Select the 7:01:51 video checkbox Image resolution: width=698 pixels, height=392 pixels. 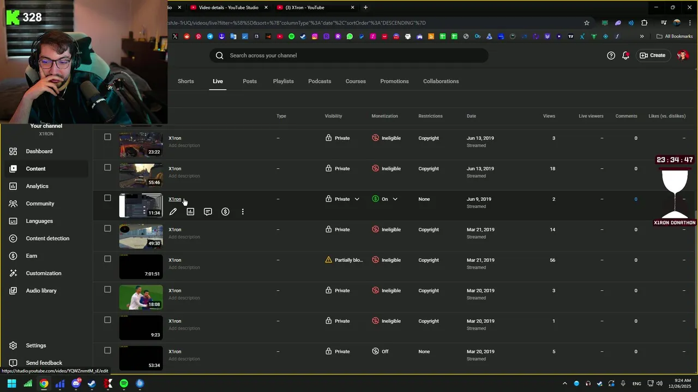107,259
